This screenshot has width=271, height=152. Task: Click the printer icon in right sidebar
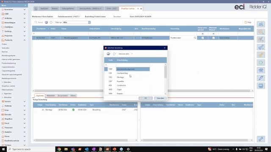pos(261,86)
